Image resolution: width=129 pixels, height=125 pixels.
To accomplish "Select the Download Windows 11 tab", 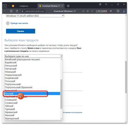I will coord(51,6).
